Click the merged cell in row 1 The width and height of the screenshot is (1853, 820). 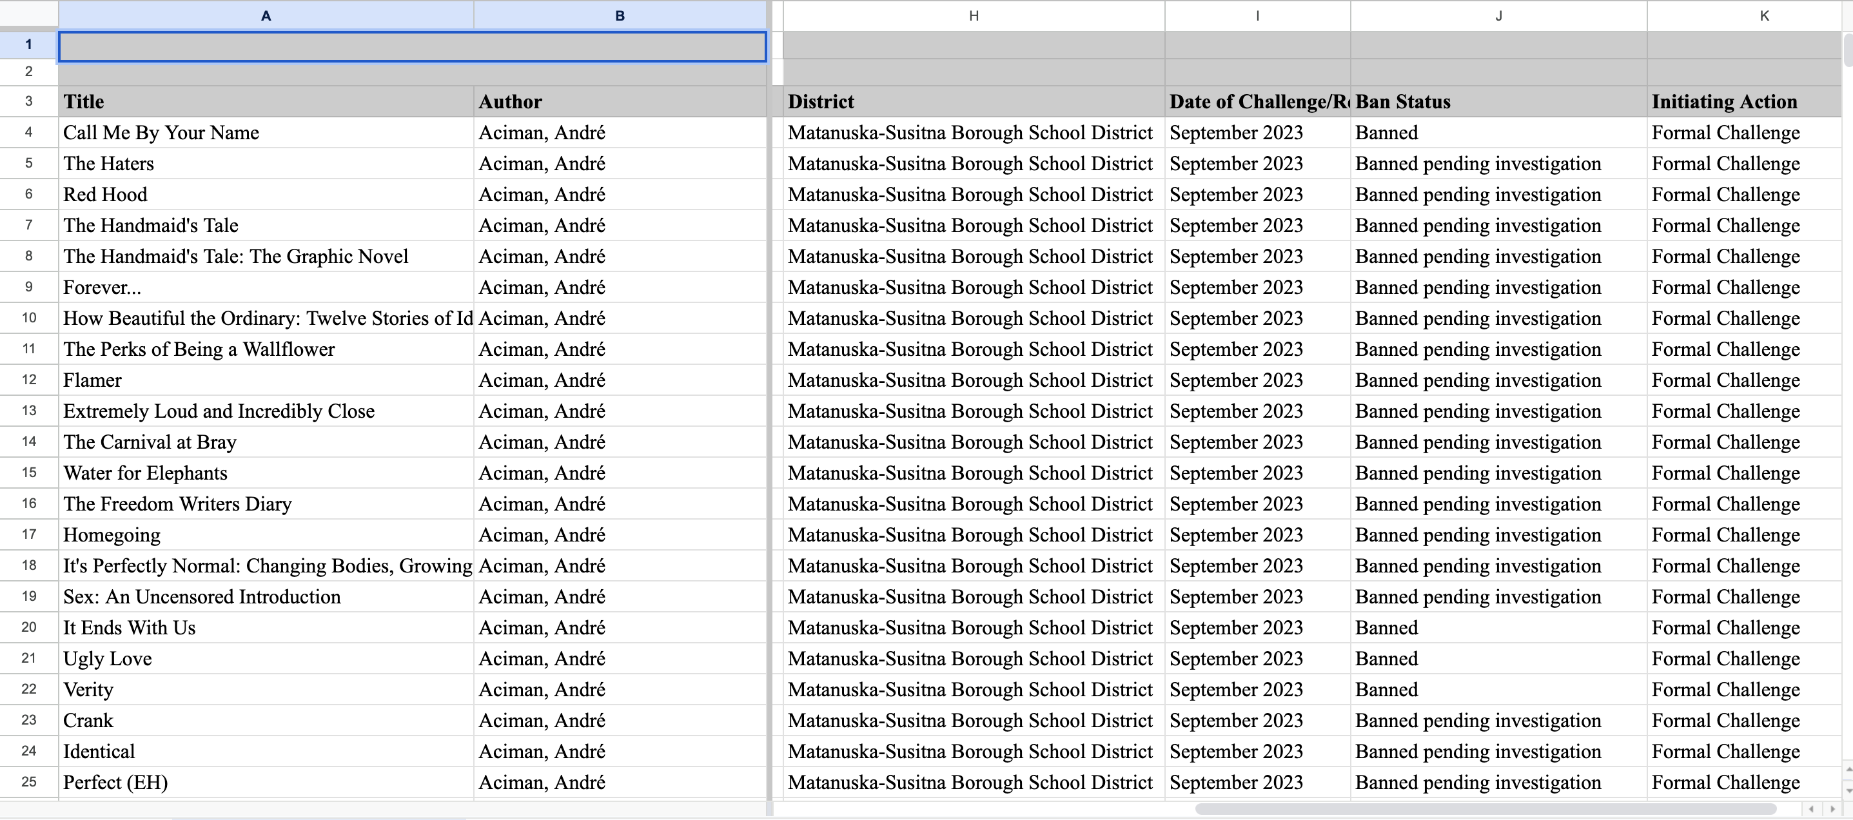[411, 46]
